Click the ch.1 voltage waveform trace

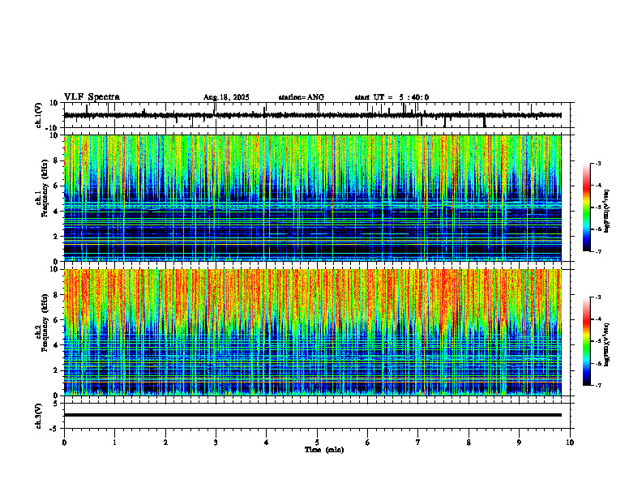tap(312, 115)
